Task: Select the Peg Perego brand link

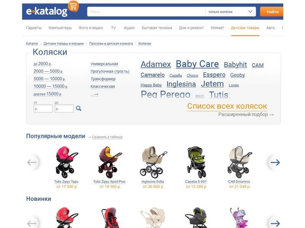Action: (165, 94)
